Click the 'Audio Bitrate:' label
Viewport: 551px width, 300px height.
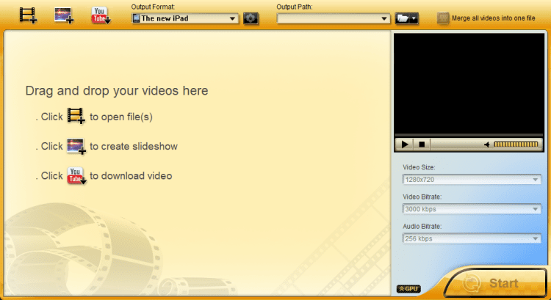tap(422, 227)
